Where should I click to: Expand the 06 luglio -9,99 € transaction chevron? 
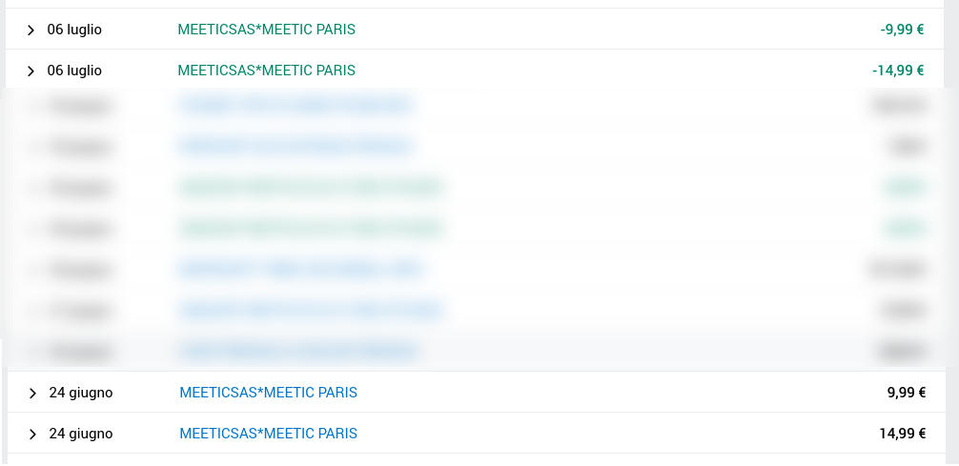[x=31, y=30]
